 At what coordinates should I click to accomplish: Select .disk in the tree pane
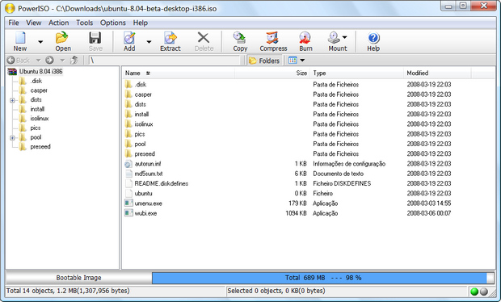point(36,81)
